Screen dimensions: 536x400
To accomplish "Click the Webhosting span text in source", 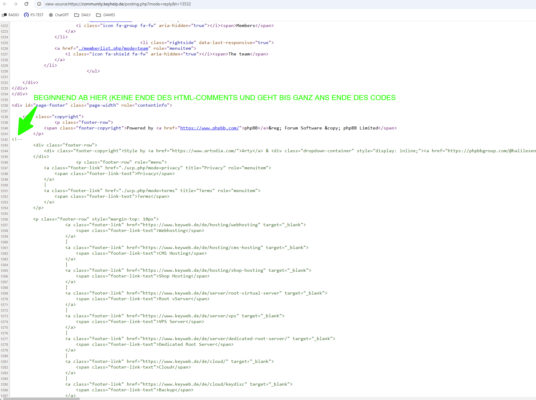I will 172,230.
